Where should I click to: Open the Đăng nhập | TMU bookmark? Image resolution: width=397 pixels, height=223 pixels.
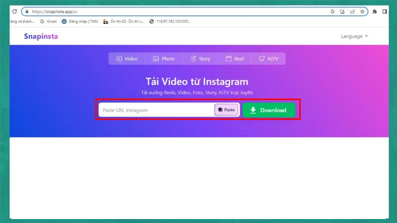pos(80,21)
